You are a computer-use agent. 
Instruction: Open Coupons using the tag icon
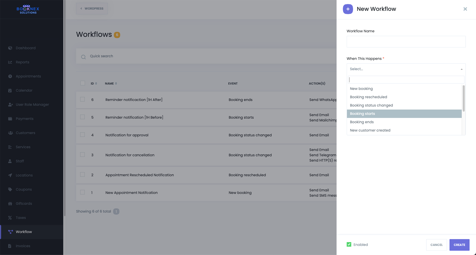[x=10, y=189]
